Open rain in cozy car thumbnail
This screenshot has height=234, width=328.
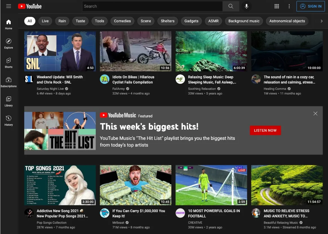click(x=287, y=51)
